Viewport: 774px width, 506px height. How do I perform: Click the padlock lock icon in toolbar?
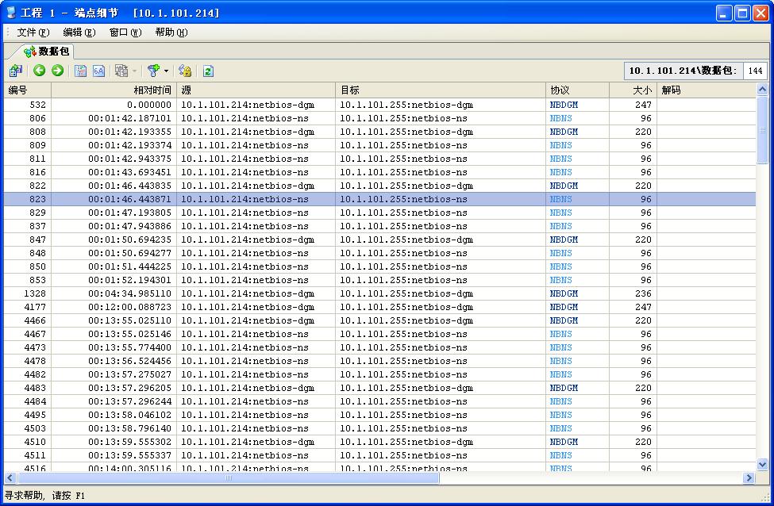[185, 71]
